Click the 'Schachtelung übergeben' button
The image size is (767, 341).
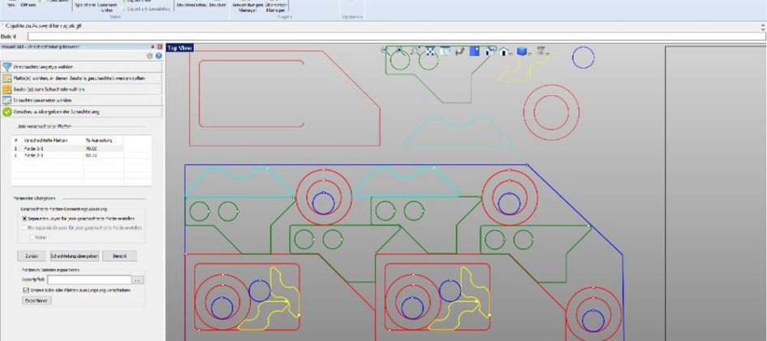click(74, 256)
